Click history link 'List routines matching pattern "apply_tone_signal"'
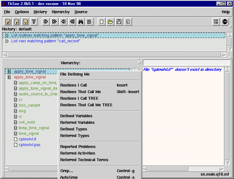The image size is (234, 179). tap(55, 35)
